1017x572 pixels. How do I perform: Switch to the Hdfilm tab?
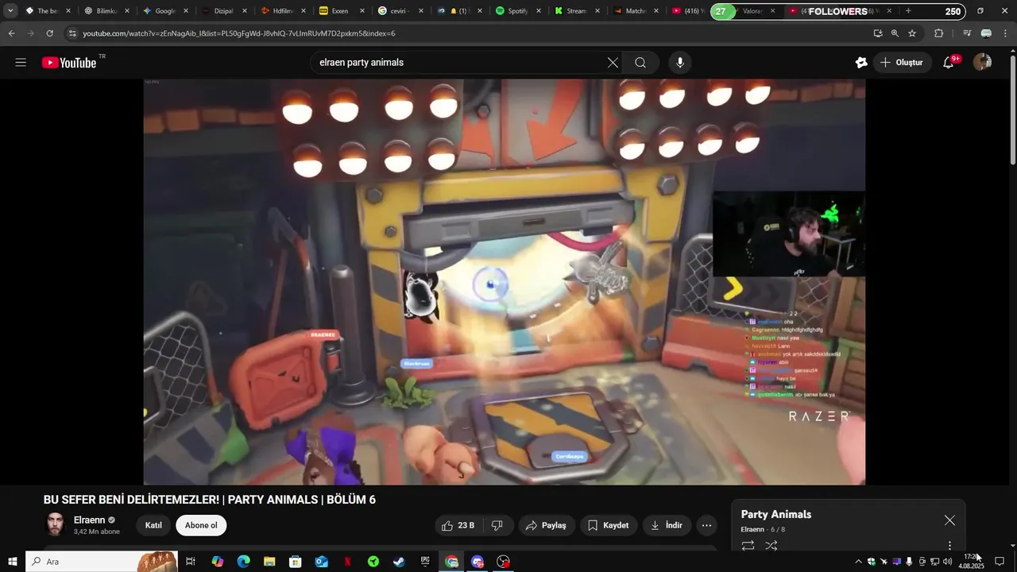point(282,11)
